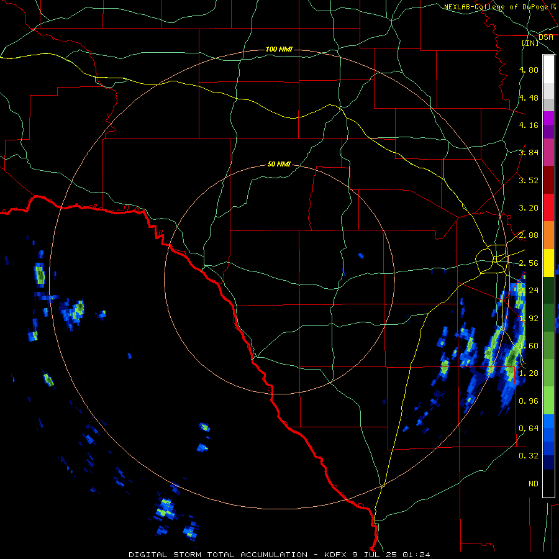Click the 100 NMI range ring label
This screenshot has width=559, height=559.
[279, 49]
